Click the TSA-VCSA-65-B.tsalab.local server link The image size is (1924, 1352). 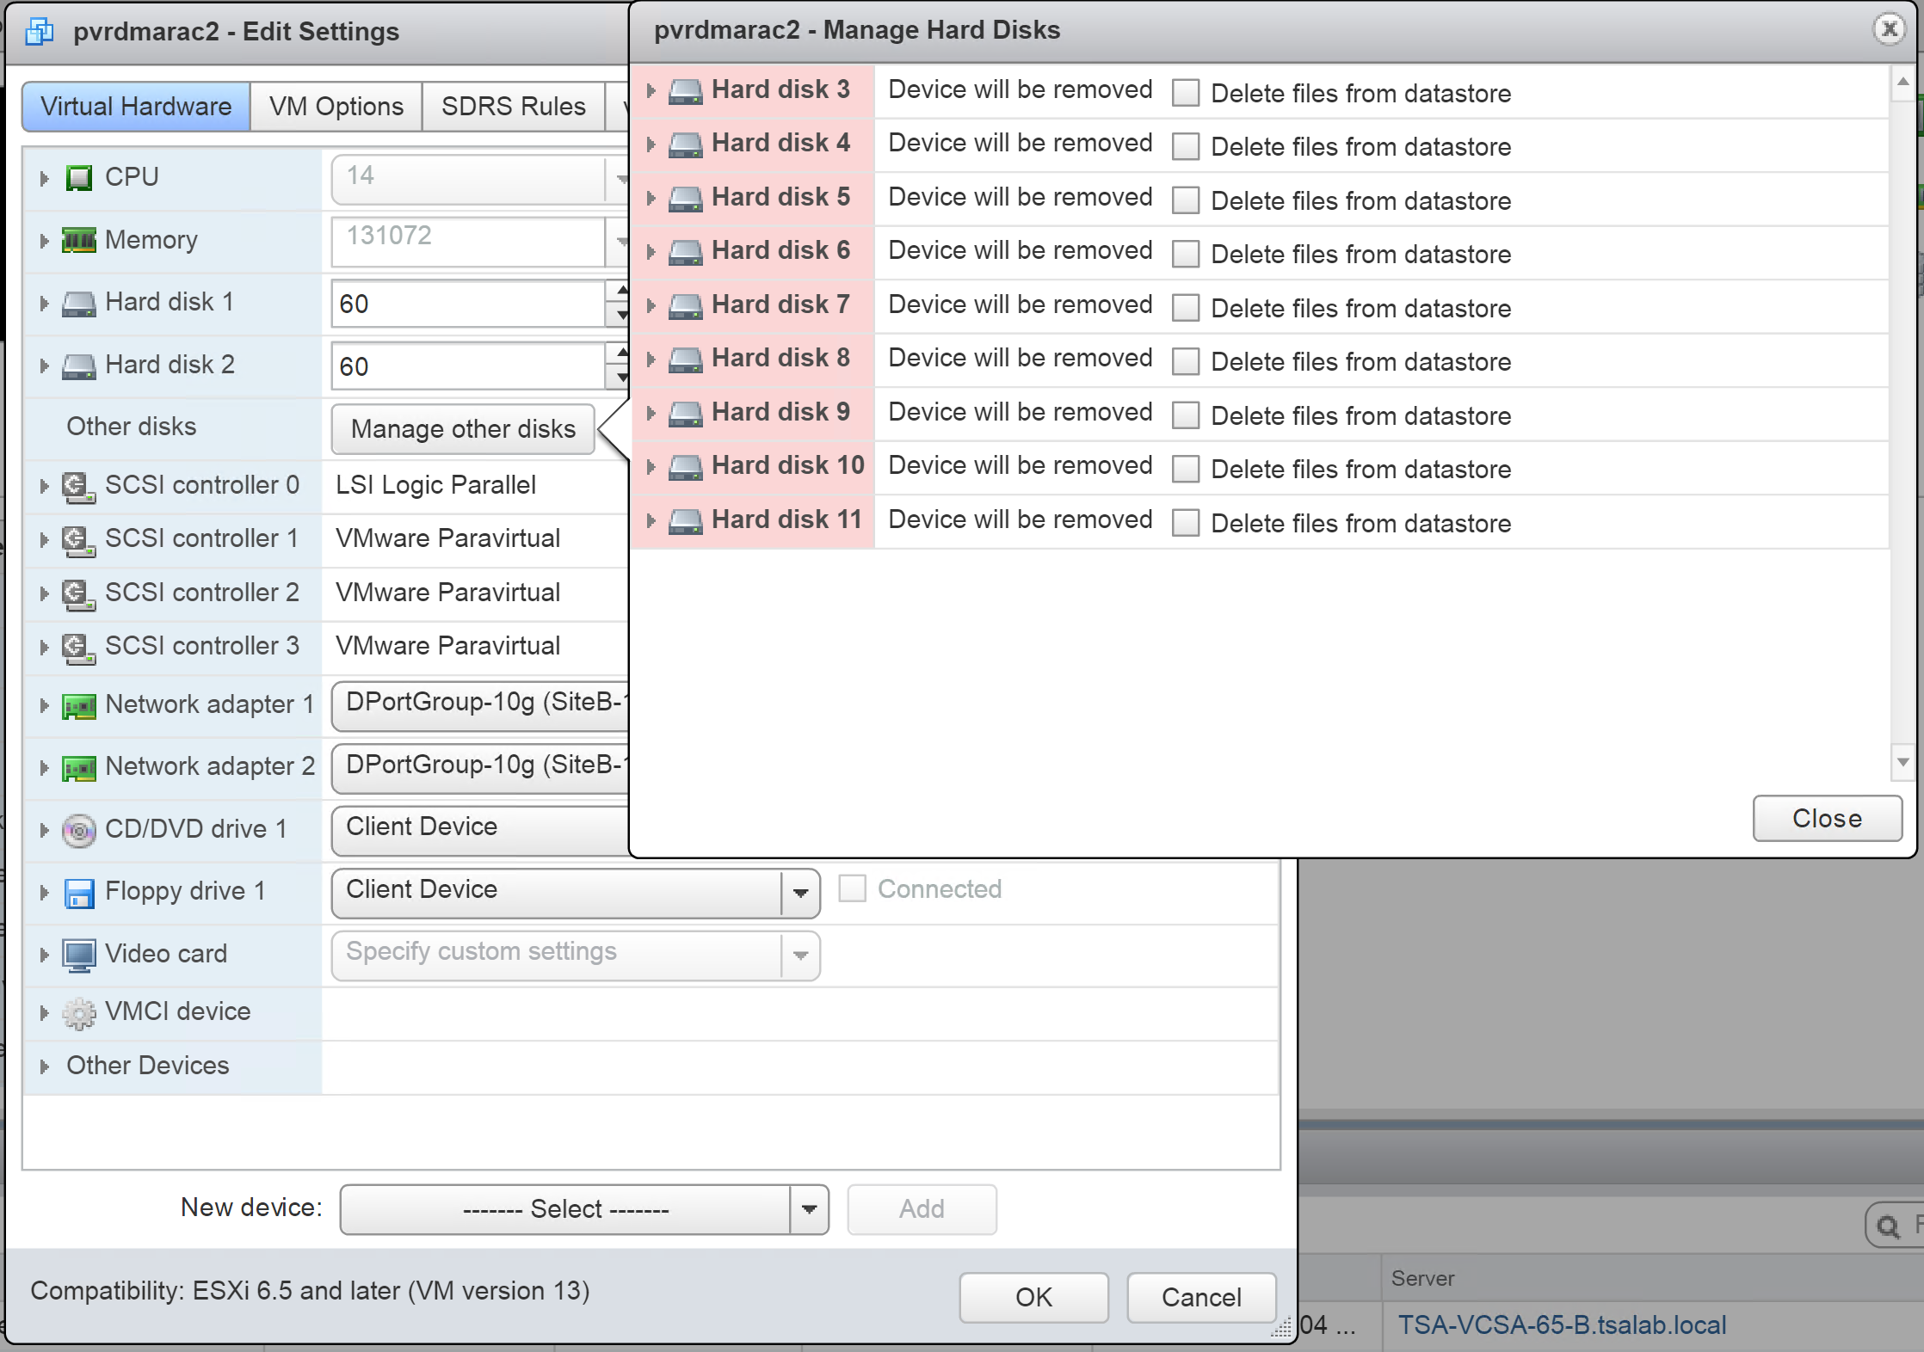pos(1561,1324)
